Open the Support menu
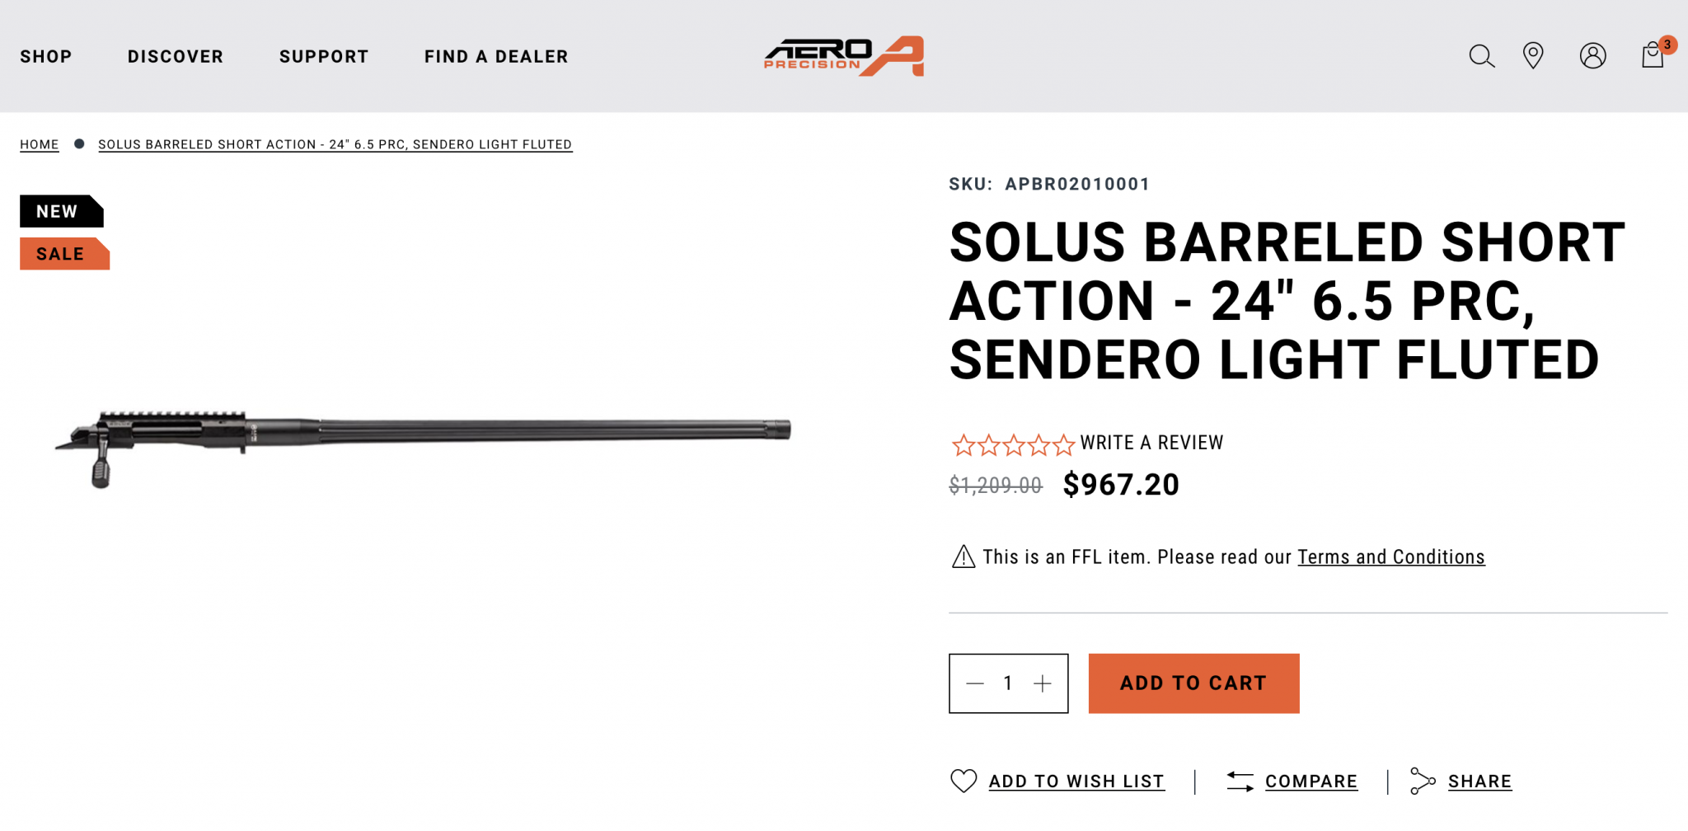Viewport: 1688px width, 831px height. tap(324, 57)
